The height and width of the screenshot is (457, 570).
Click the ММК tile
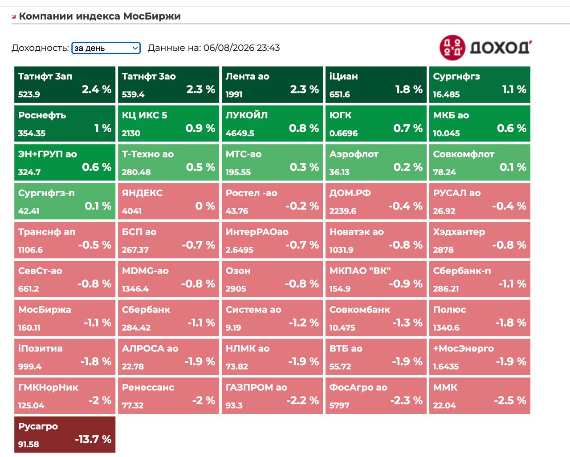click(480, 396)
